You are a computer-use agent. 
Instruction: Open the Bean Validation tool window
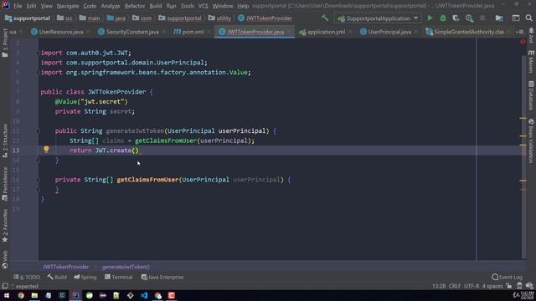531,140
